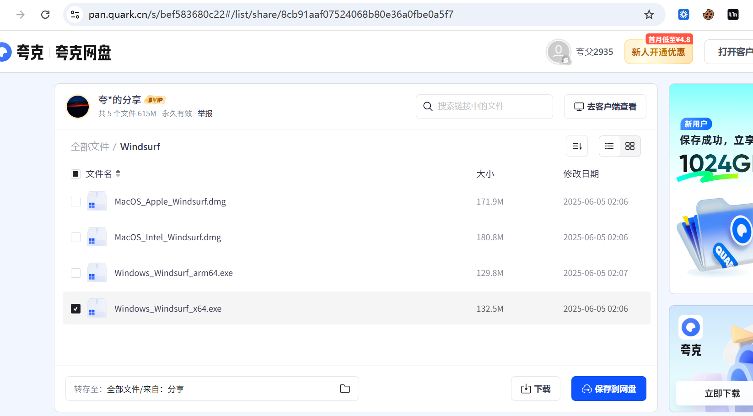Reload the page with the browser refresh icon
This screenshot has width=753, height=416.
(x=45, y=15)
